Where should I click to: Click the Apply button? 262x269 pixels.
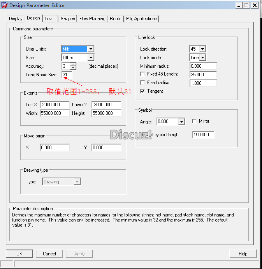point(79,253)
